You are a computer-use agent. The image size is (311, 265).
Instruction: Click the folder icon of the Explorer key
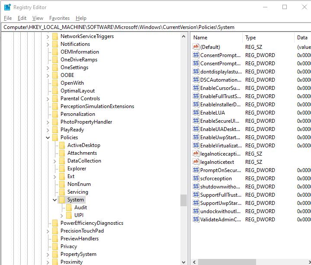point(62,169)
